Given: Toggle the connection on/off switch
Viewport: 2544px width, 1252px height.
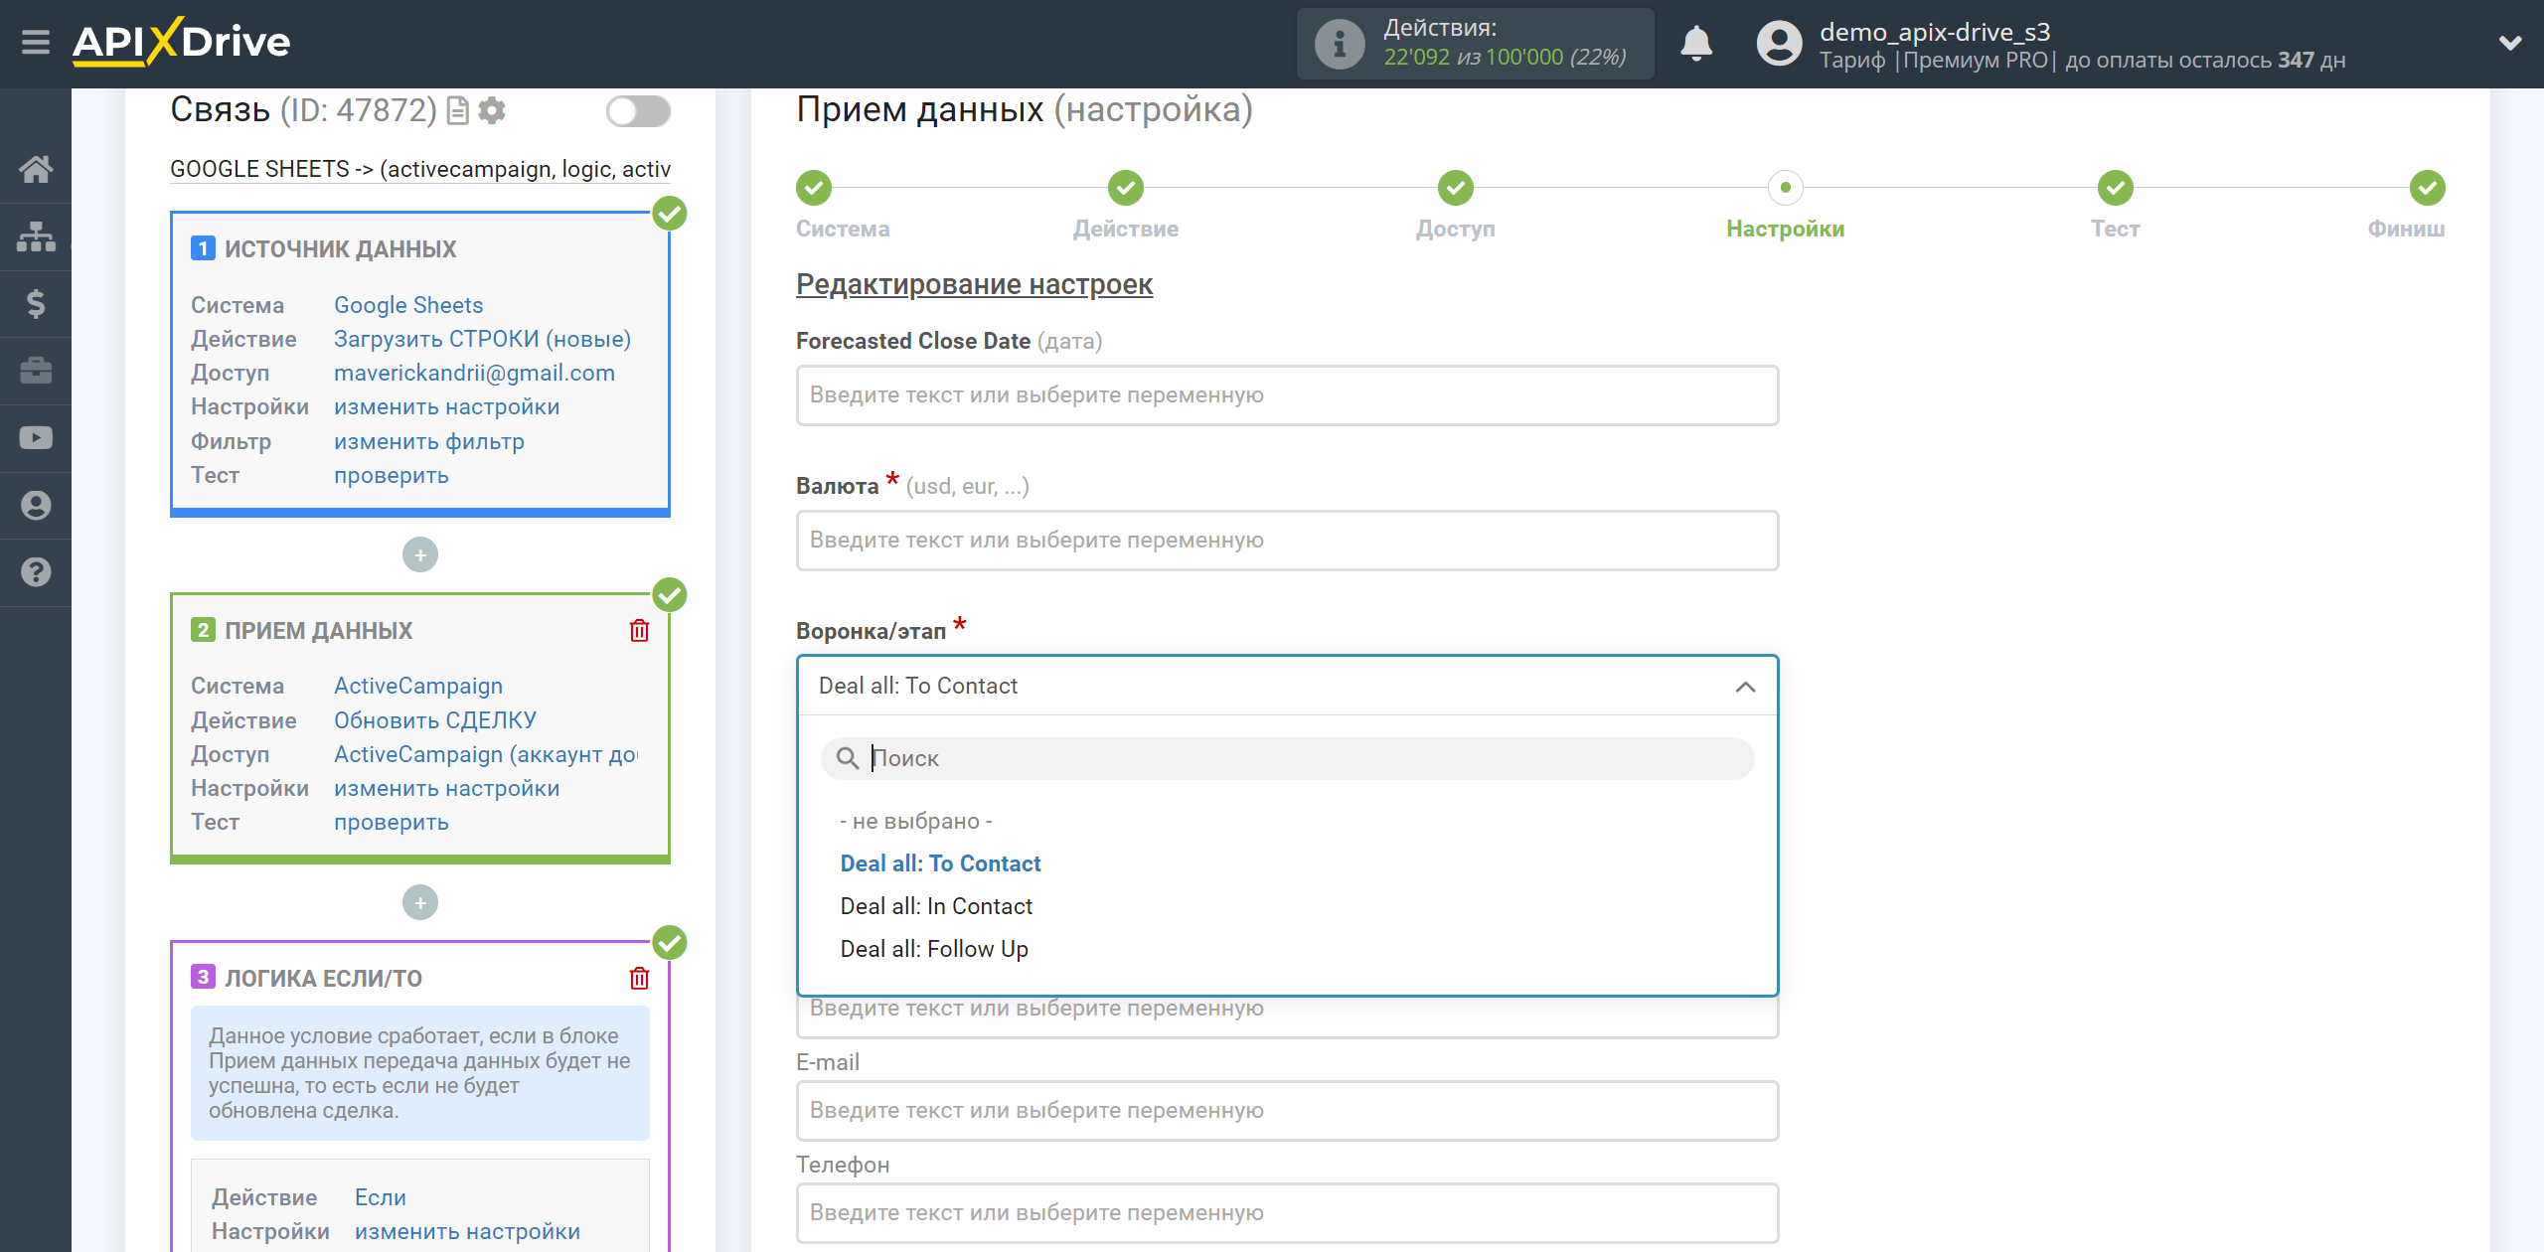Looking at the screenshot, I should [x=638, y=111].
